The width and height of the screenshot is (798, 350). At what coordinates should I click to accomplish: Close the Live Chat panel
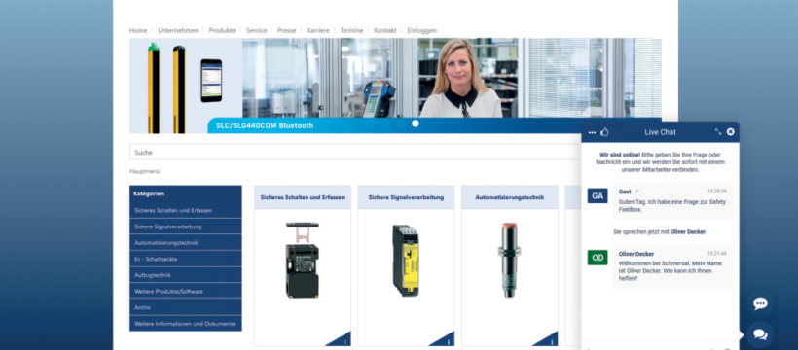point(730,132)
